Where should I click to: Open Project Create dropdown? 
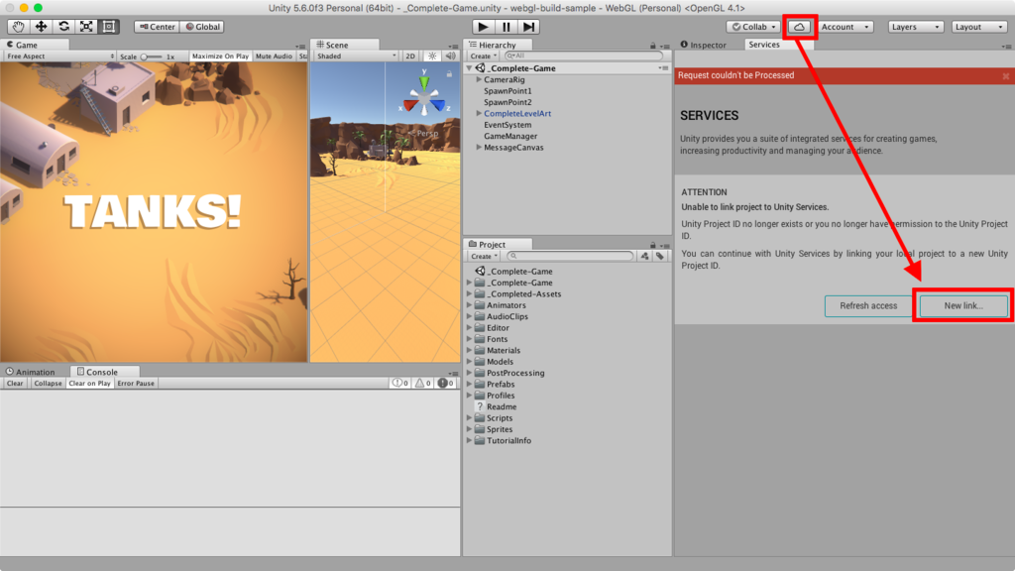pos(483,257)
